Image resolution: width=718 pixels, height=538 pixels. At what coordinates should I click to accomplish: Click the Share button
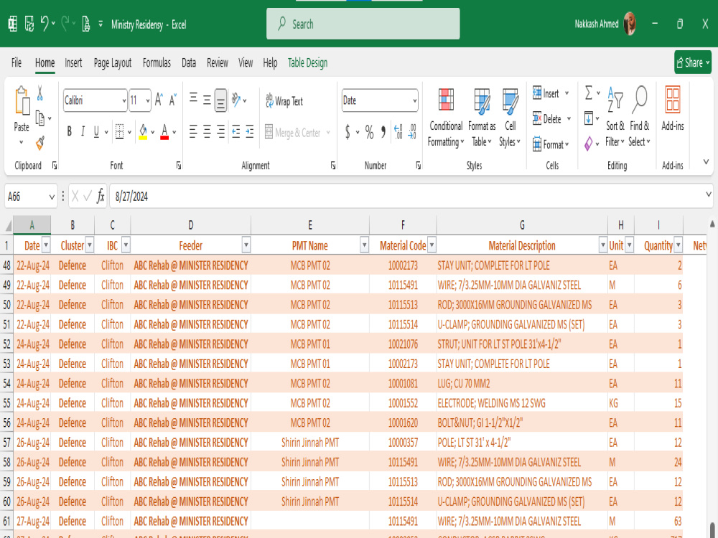[692, 62]
